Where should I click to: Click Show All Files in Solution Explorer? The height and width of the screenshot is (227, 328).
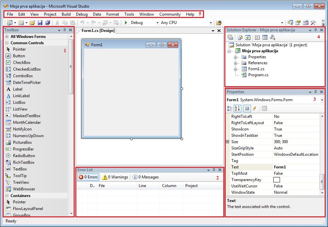click(x=240, y=37)
